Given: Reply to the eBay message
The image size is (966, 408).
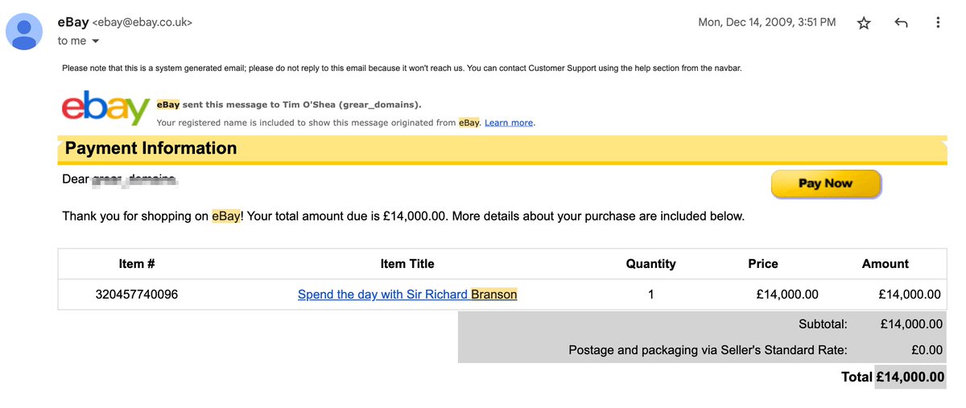Looking at the screenshot, I should click(901, 23).
